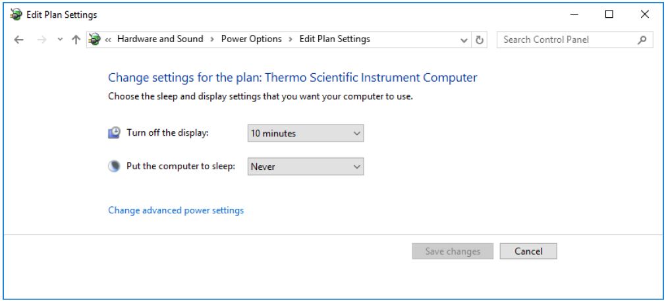Go to Power Options breadcrumb
Image resolution: width=666 pixels, height=301 pixels.
pyautogui.click(x=251, y=39)
